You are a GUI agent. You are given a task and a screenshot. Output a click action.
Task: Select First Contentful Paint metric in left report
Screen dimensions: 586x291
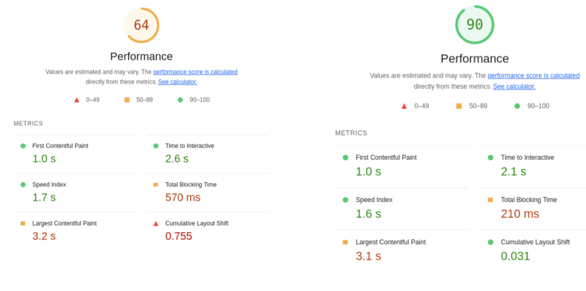[60, 146]
